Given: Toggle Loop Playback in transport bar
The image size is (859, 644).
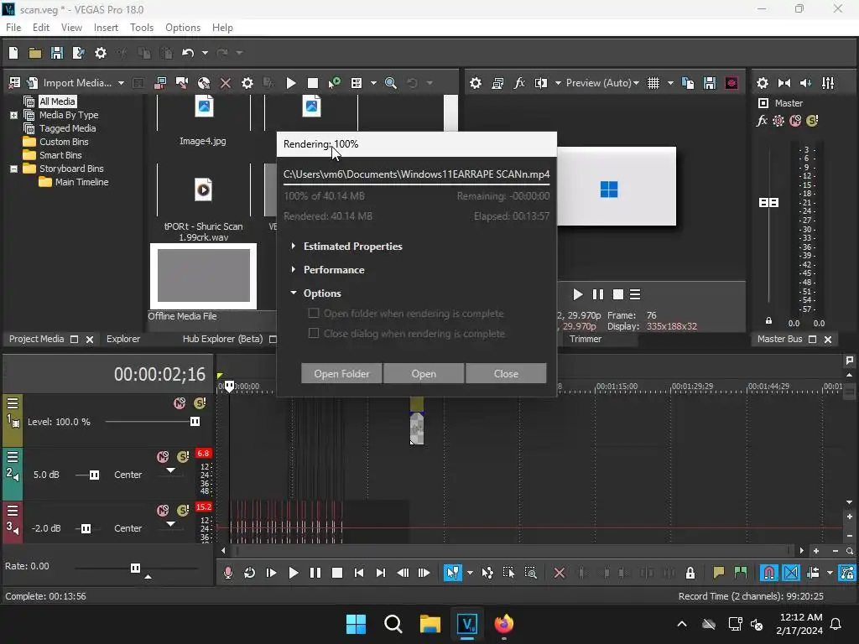Looking at the screenshot, I should [x=249, y=573].
